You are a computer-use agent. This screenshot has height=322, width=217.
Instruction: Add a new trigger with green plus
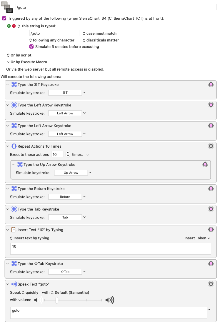pos(9,26)
